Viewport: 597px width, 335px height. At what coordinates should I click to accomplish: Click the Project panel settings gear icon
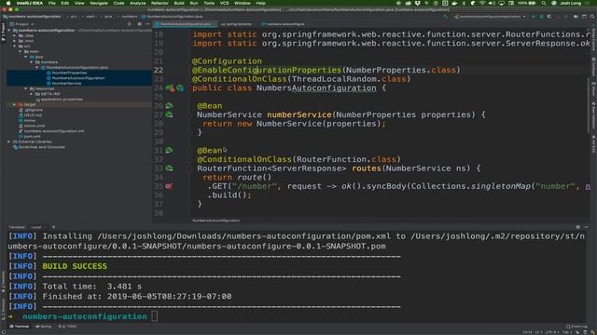139,24
